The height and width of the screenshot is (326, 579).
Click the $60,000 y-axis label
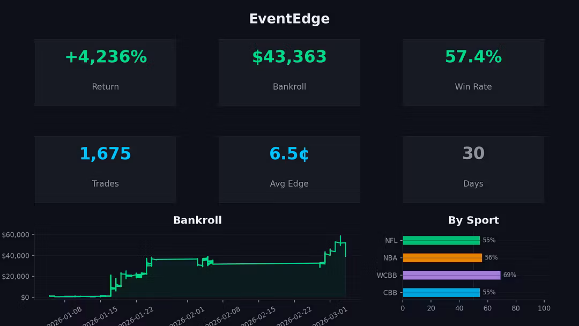pyautogui.click(x=16, y=235)
